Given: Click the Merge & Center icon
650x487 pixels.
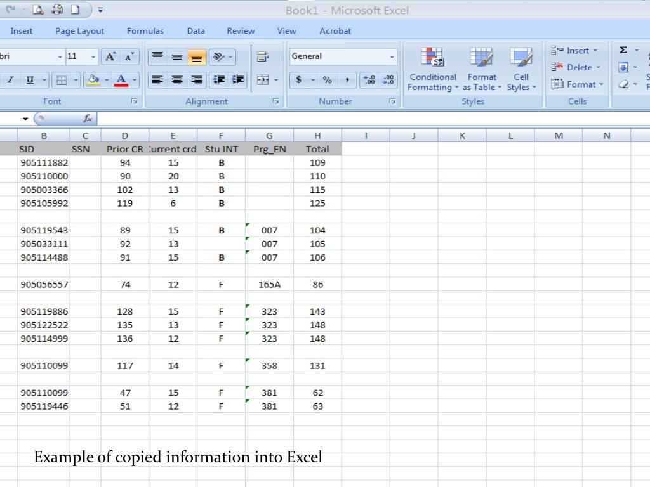Looking at the screenshot, I should [263, 79].
